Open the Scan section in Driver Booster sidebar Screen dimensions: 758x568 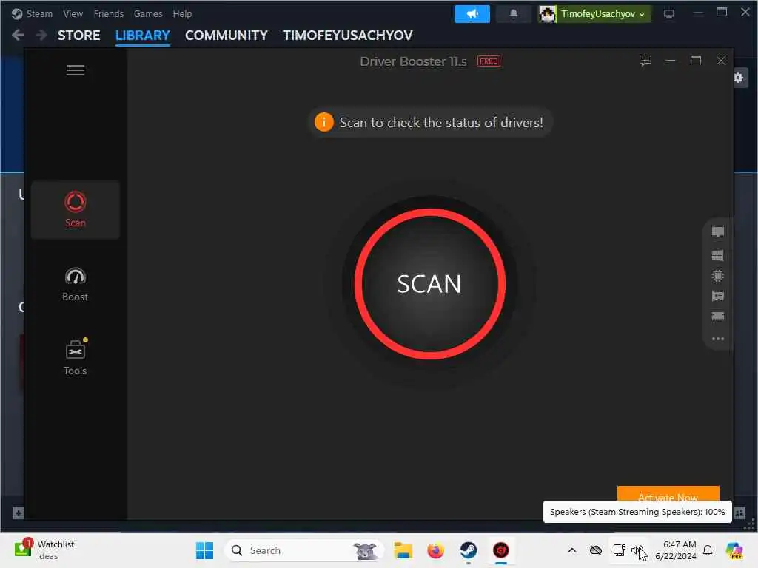click(75, 209)
